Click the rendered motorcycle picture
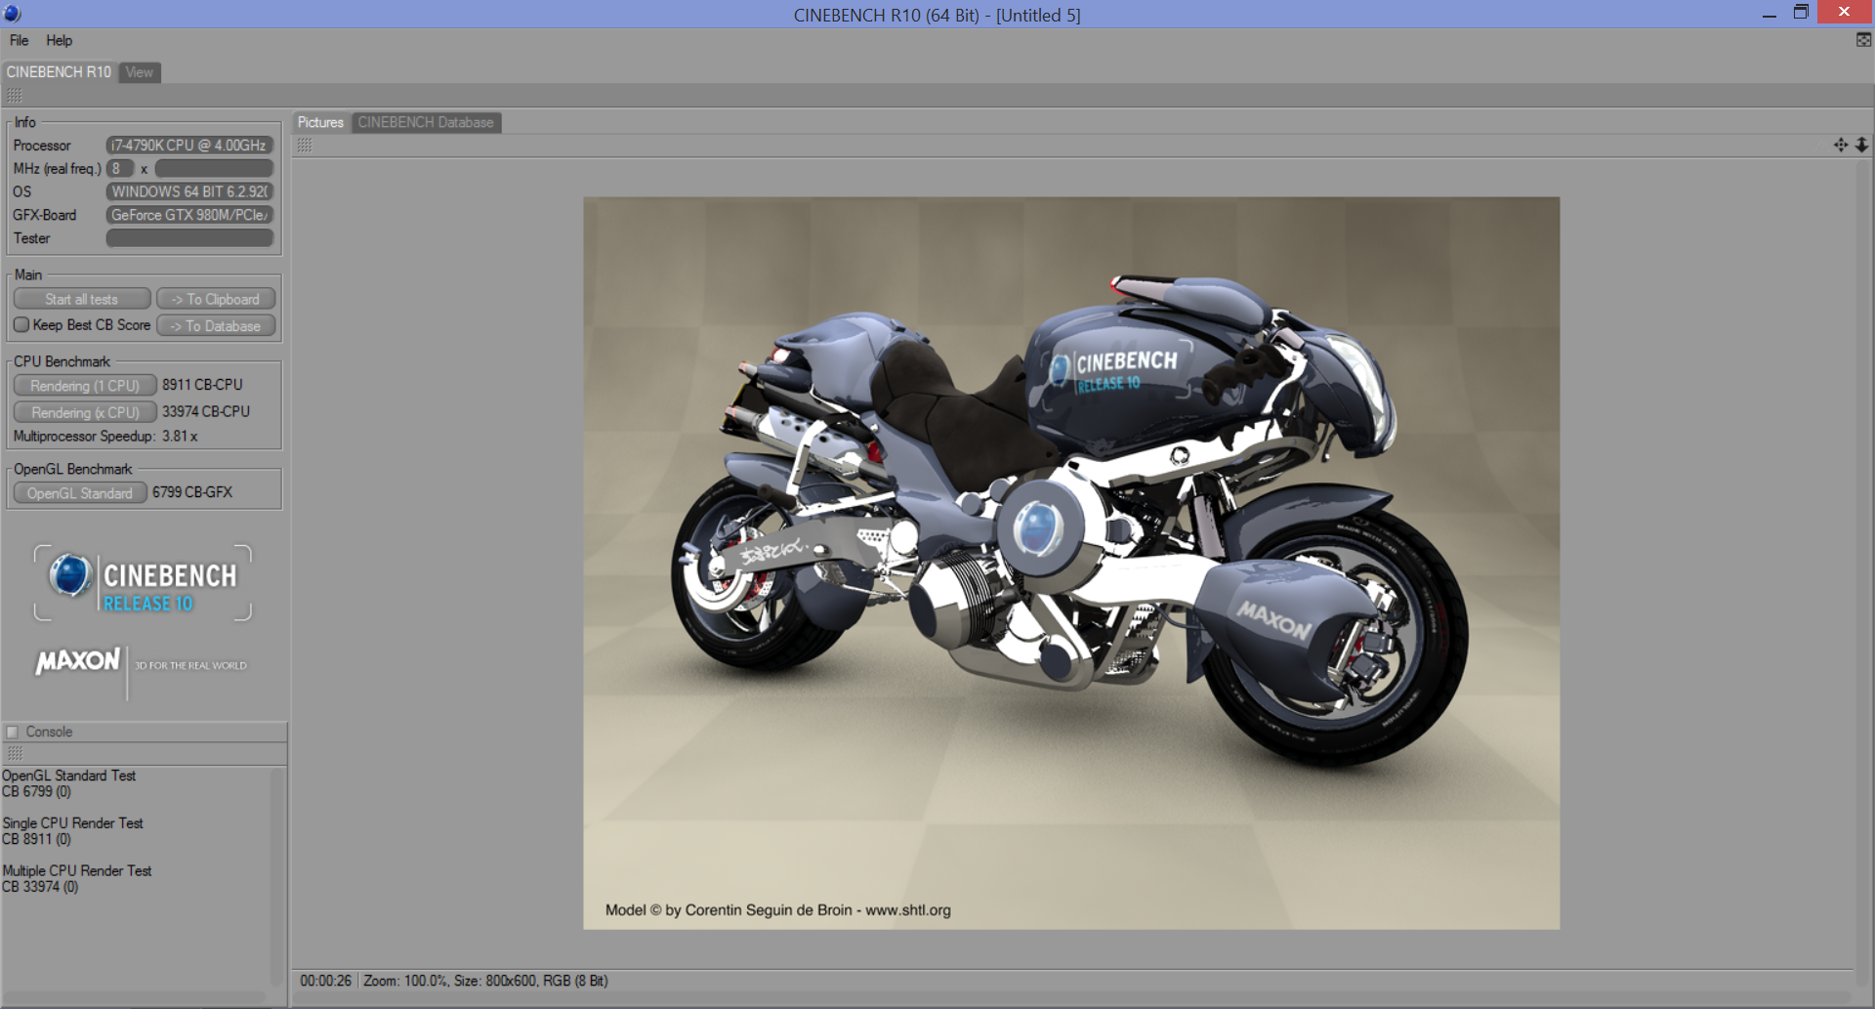 tap(1071, 563)
